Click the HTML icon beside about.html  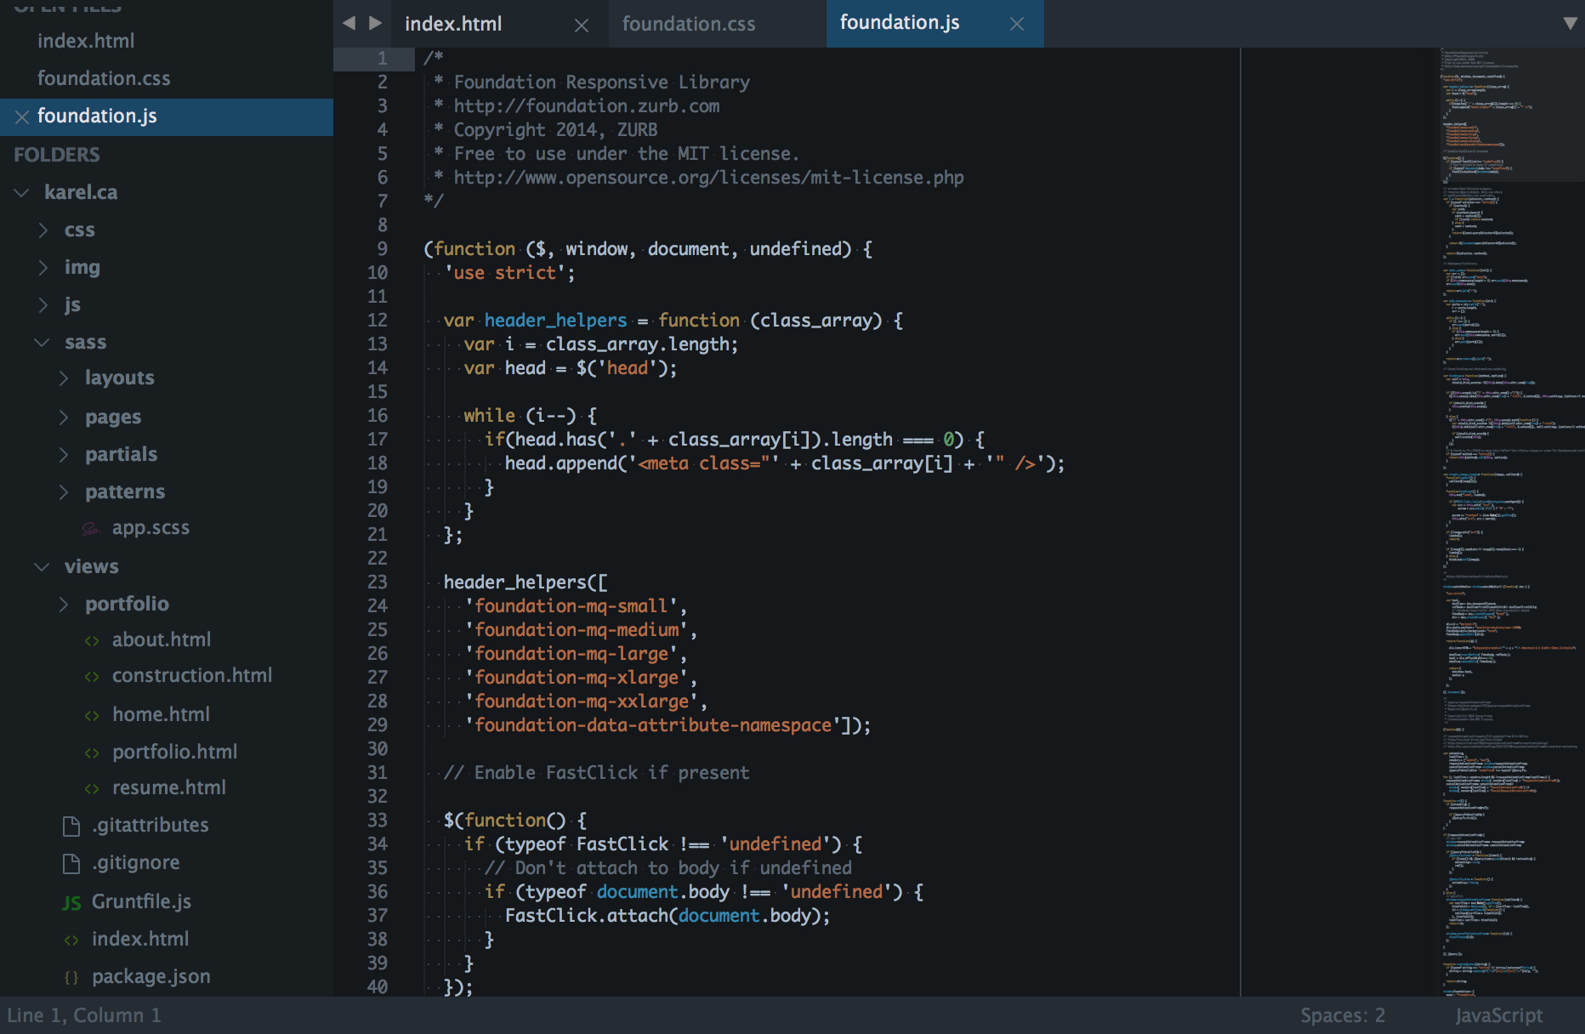(x=92, y=641)
